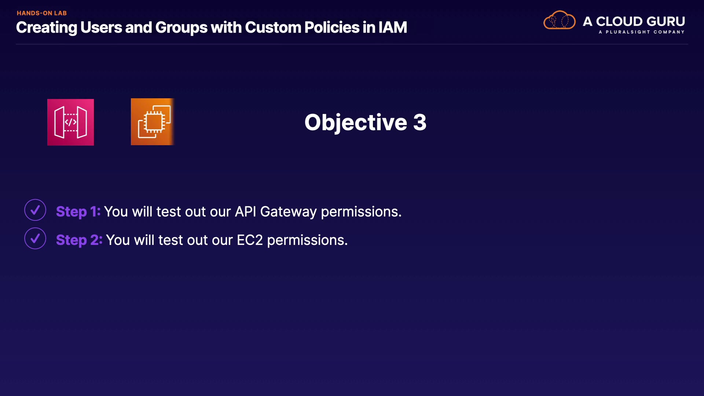Click the words "API Gateway" in Step 1
The width and height of the screenshot is (704, 396).
[276, 212]
